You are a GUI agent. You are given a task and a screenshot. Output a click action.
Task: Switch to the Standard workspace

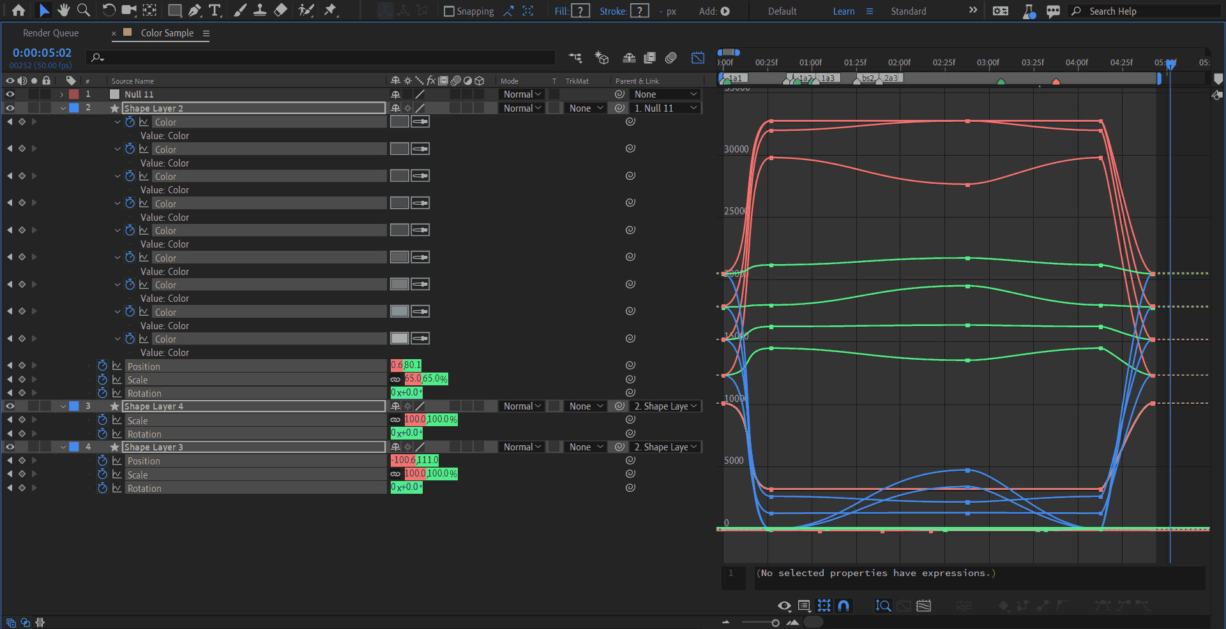click(908, 11)
